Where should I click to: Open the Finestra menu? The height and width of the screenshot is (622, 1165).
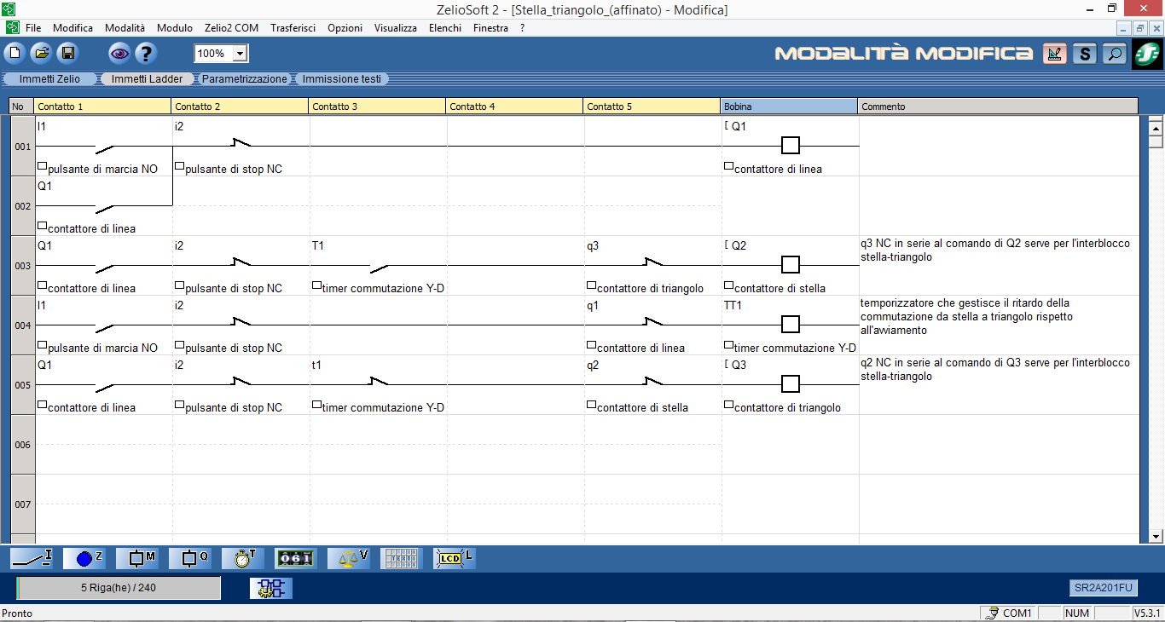[x=490, y=28]
